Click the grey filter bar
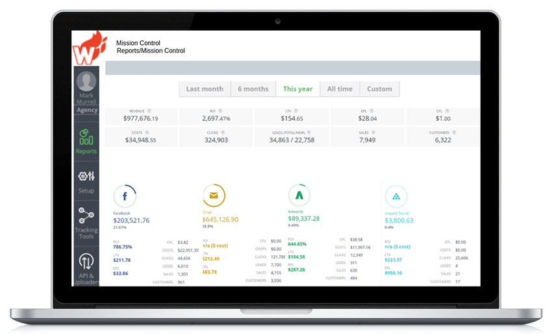This screenshot has height=334, width=552. click(292, 68)
